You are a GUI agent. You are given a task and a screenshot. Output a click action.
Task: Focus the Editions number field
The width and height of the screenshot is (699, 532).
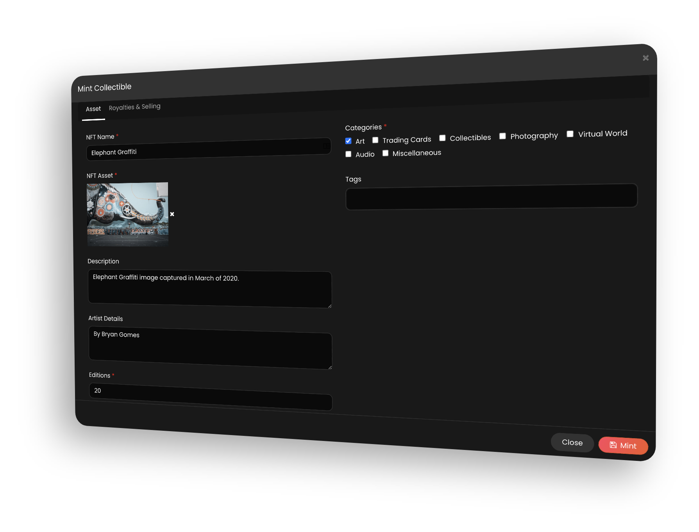click(x=211, y=396)
